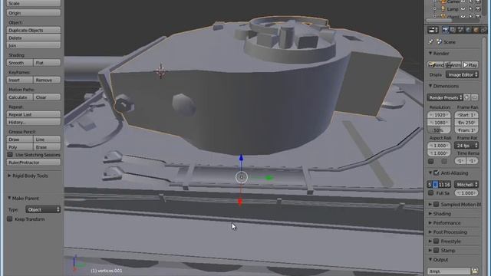Click the 3D cursor crosshair on turret
This screenshot has width=491, height=276.
point(161,71)
